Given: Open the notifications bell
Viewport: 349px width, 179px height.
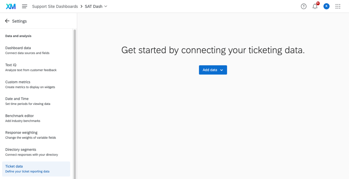Looking at the screenshot, I should click(x=315, y=7).
